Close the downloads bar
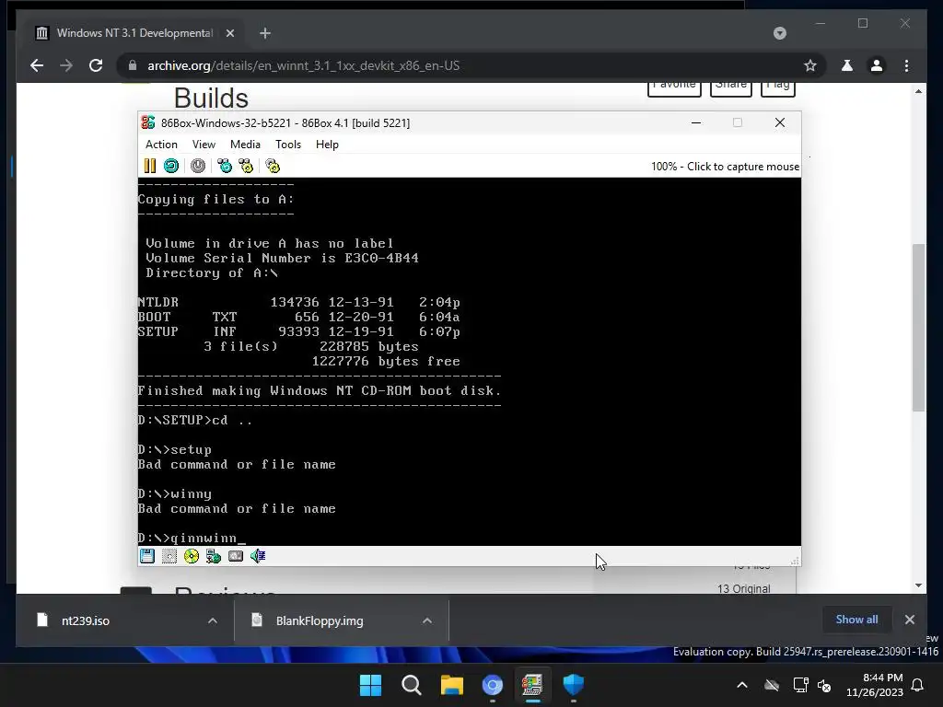This screenshot has height=707, width=943. tap(909, 620)
